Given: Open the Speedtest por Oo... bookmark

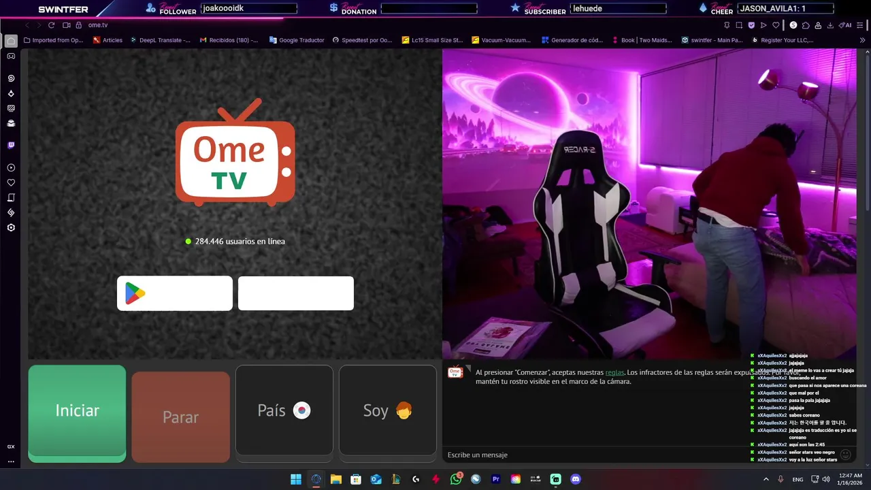Looking at the screenshot, I should (362, 40).
